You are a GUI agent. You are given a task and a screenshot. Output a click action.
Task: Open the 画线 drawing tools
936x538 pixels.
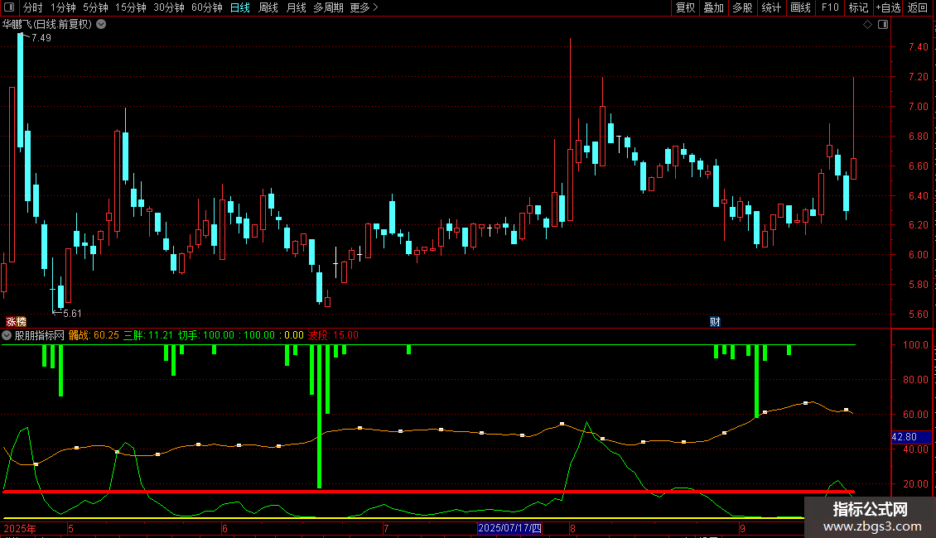pyautogui.click(x=800, y=7)
